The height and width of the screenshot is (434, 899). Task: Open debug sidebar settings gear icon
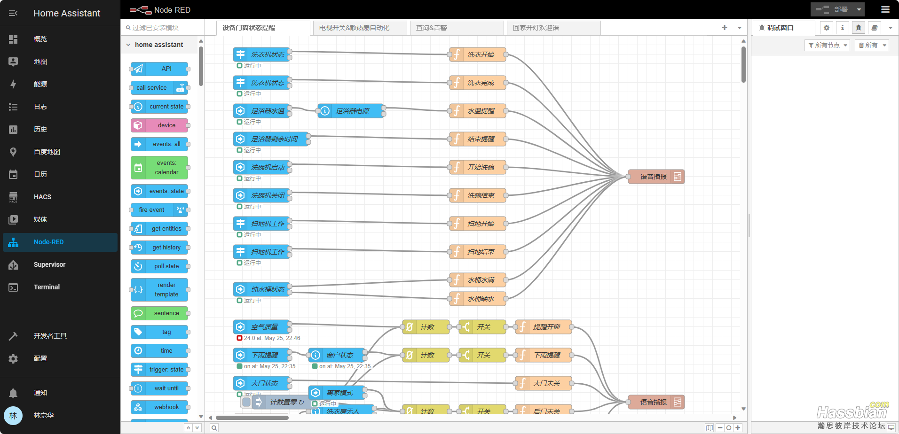coord(827,28)
